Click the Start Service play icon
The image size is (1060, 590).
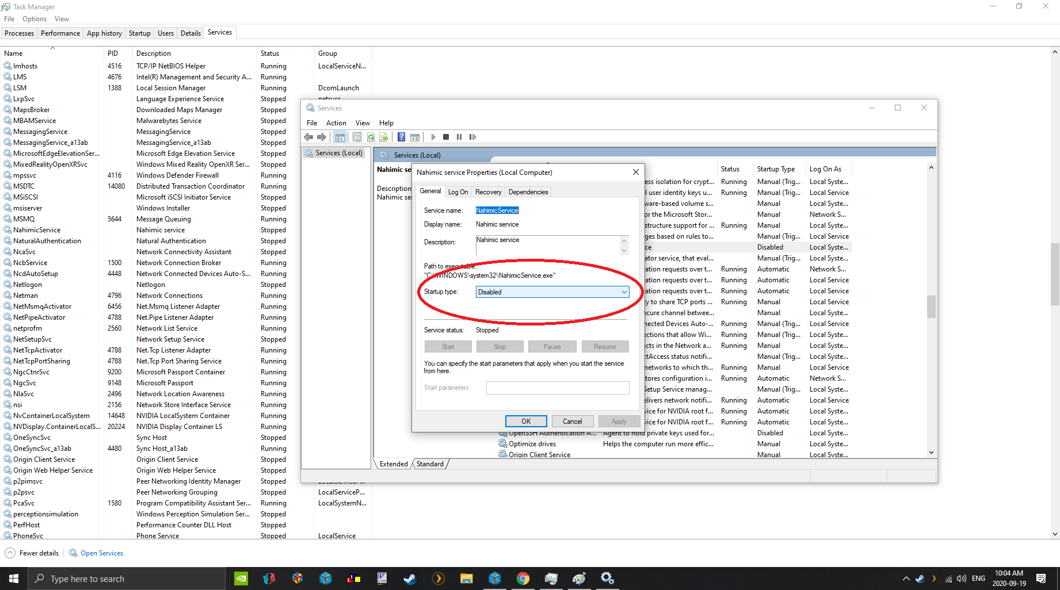433,137
